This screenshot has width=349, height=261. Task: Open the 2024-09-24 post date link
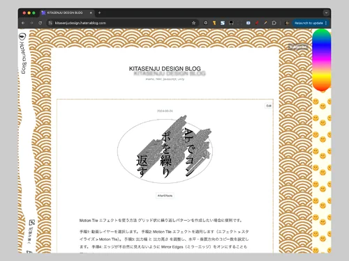(x=165, y=111)
